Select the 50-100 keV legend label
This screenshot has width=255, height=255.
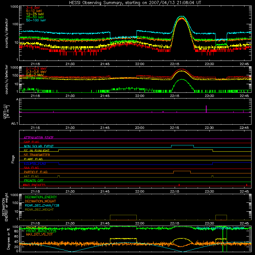tap(36, 20)
